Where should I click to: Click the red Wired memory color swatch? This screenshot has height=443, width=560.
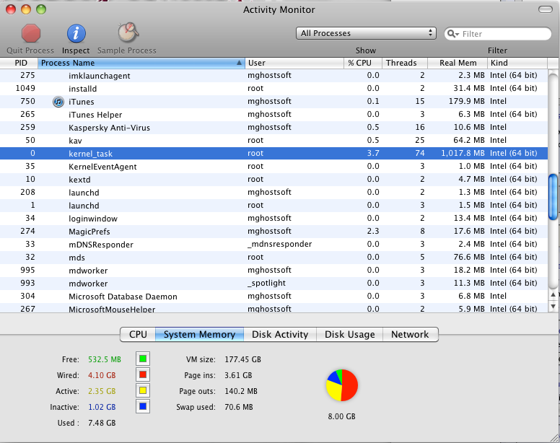(x=143, y=374)
